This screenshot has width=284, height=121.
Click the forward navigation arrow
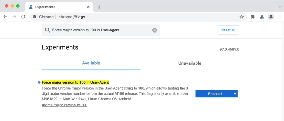coord(14,17)
